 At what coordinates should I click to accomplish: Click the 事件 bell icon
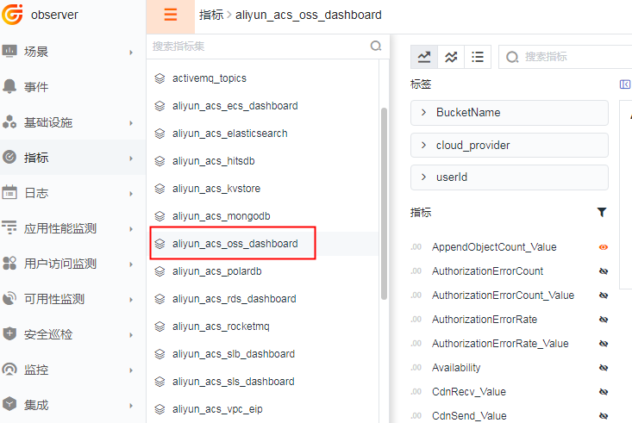tap(9, 87)
